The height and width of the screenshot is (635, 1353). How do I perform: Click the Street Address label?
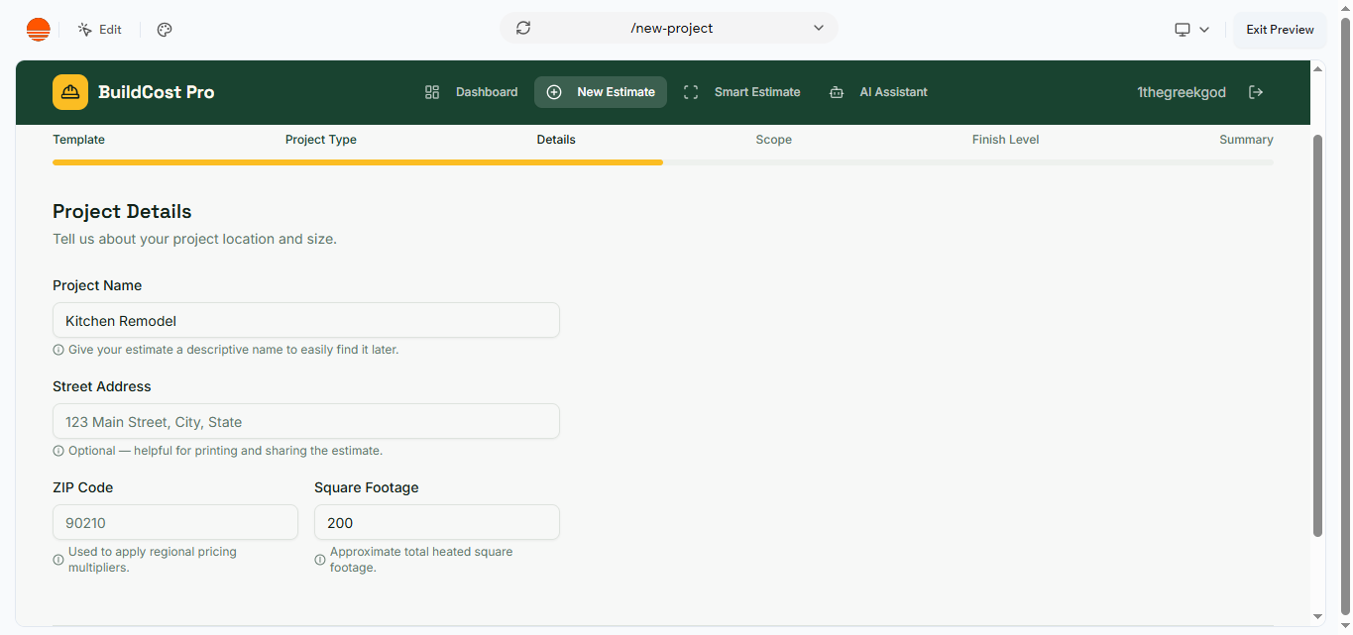[x=102, y=386]
